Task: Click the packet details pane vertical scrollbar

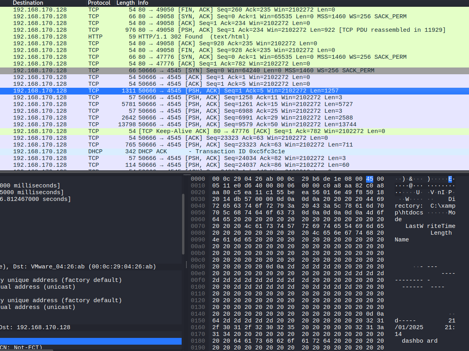Action: coord(183,224)
